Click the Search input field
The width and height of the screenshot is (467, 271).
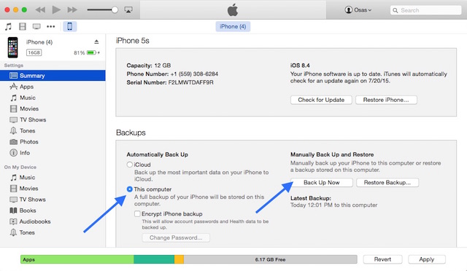coord(425,10)
